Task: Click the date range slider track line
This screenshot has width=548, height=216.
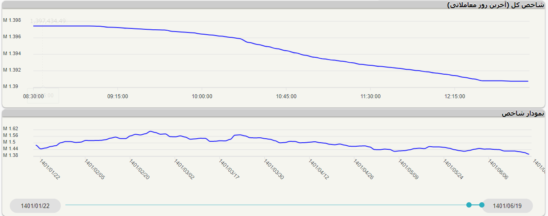Action: click(266, 205)
